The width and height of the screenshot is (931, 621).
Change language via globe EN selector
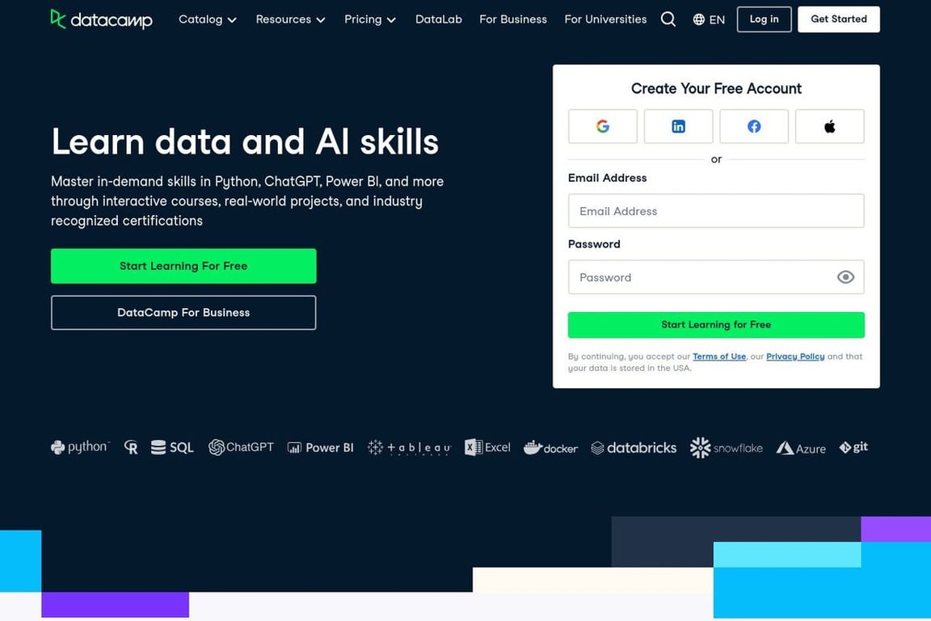pyautogui.click(x=709, y=19)
